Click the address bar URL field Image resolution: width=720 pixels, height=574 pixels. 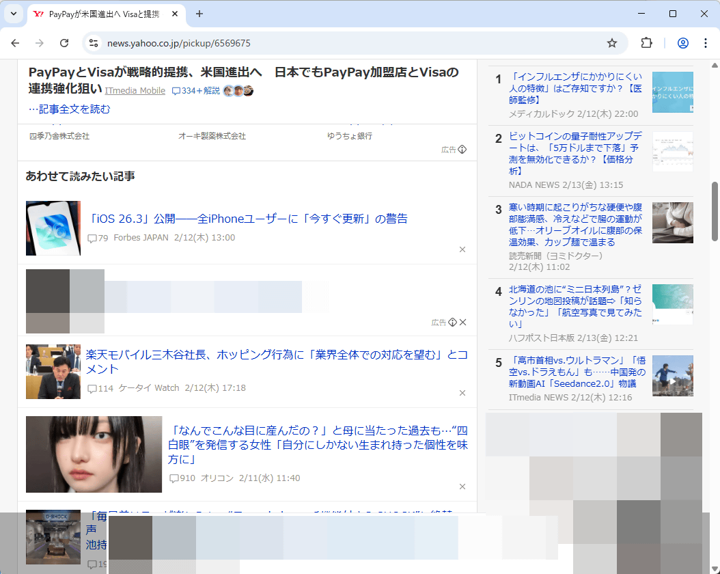click(342, 43)
